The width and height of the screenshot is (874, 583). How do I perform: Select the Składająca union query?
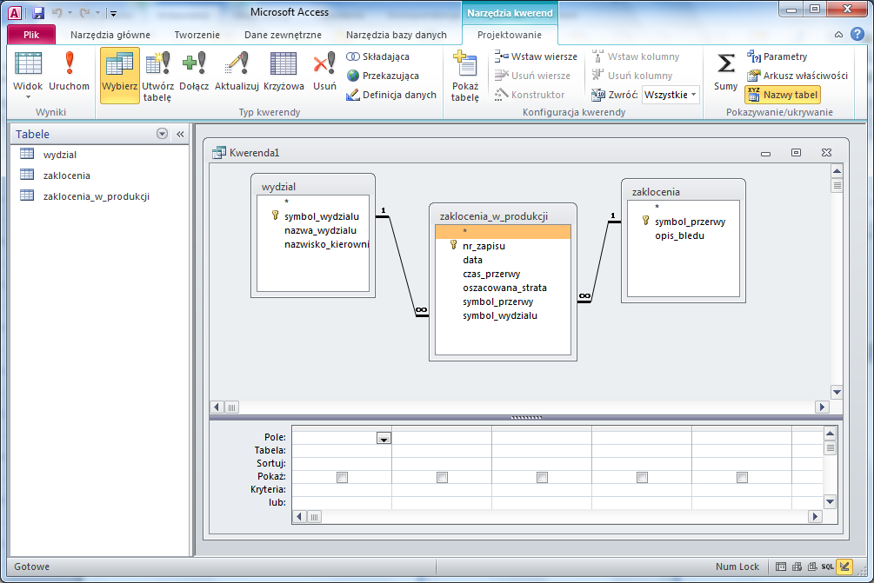pos(378,56)
